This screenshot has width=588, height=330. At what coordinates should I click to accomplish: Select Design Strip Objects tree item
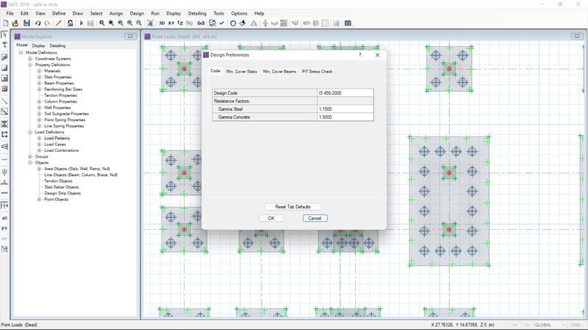click(62, 193)
